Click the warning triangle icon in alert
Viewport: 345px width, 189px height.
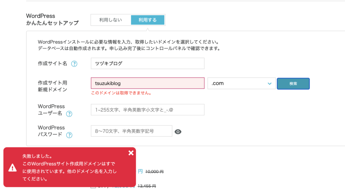(x=12, y=168)
